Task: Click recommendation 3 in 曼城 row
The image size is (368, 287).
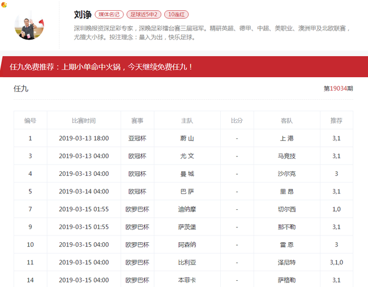Action: (336, 174)
